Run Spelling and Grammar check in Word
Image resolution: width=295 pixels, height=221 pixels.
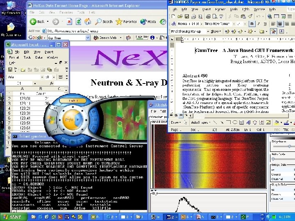221,16
